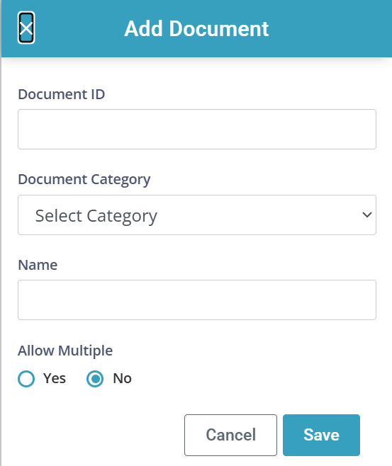
Task: Select the Yes radio button
Action: [x=26, y=379]
